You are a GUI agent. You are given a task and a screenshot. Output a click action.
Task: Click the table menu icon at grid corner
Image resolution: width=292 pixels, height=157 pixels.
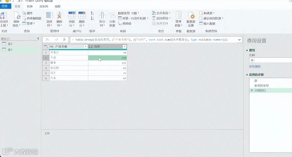[46, 47]
